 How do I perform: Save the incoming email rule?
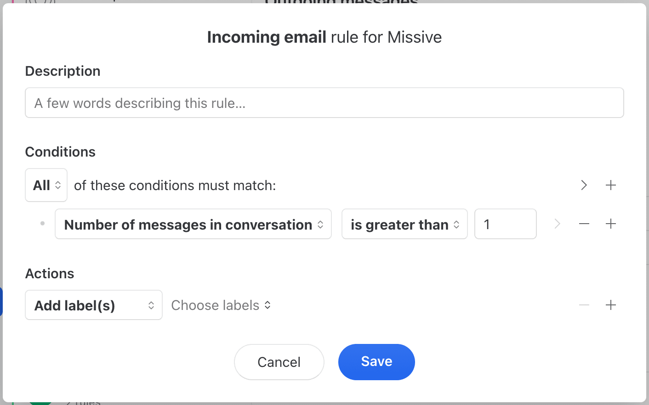coord(376,362)
